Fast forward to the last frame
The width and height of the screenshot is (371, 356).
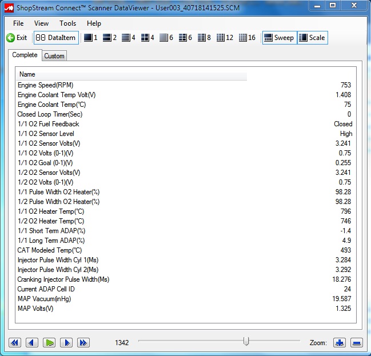[83, 342]
